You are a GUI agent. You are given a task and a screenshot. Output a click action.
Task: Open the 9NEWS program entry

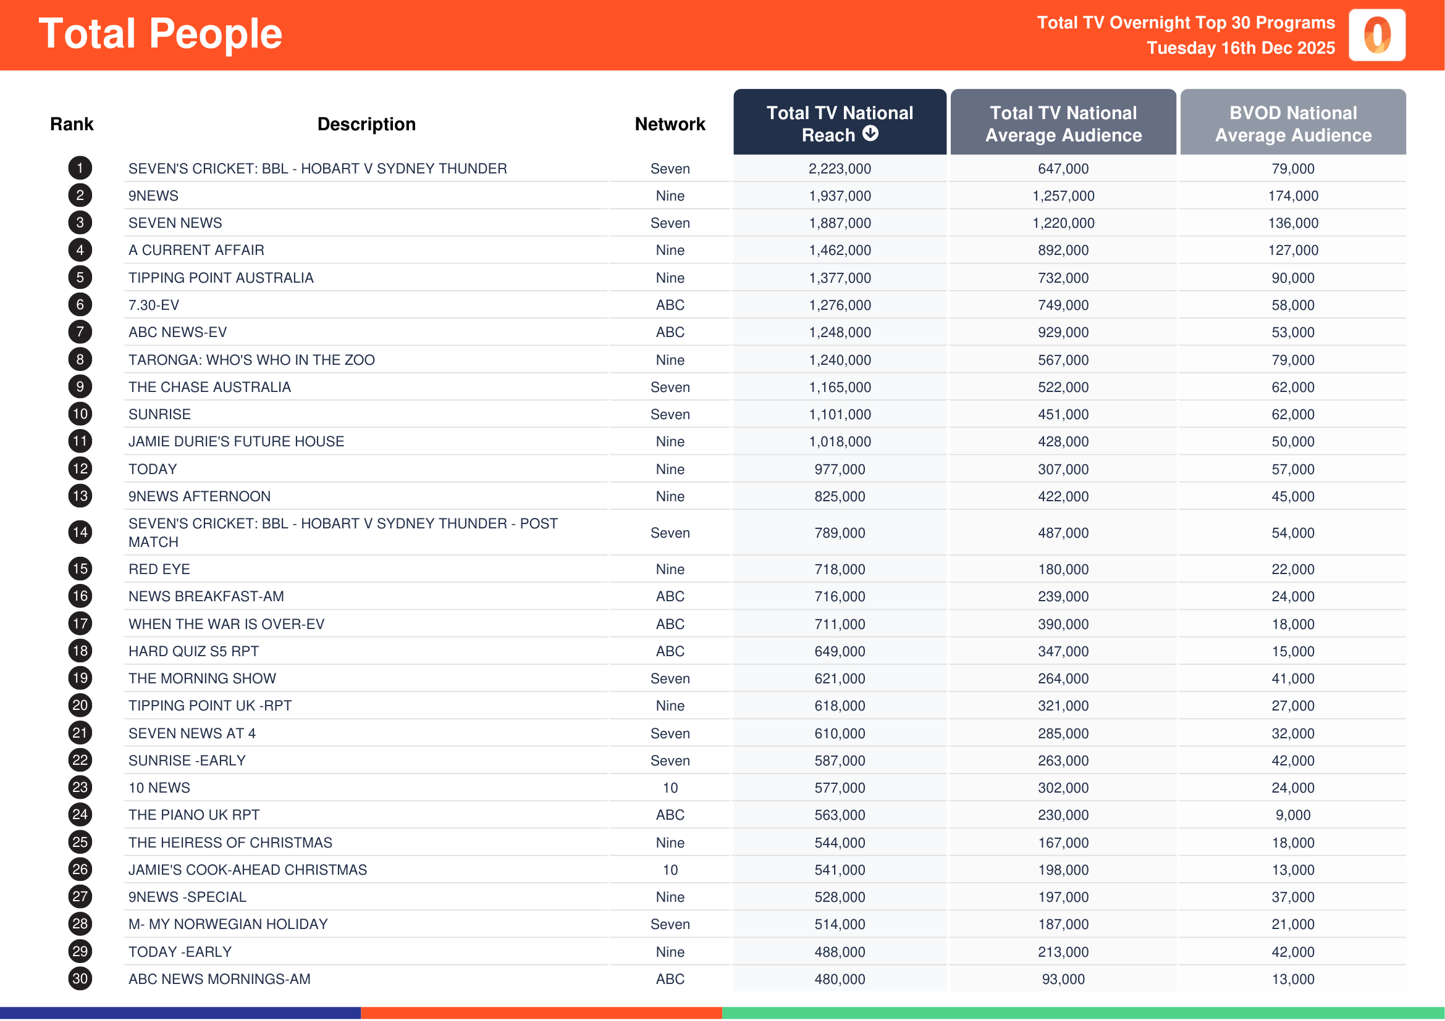[x=153, y=196]
